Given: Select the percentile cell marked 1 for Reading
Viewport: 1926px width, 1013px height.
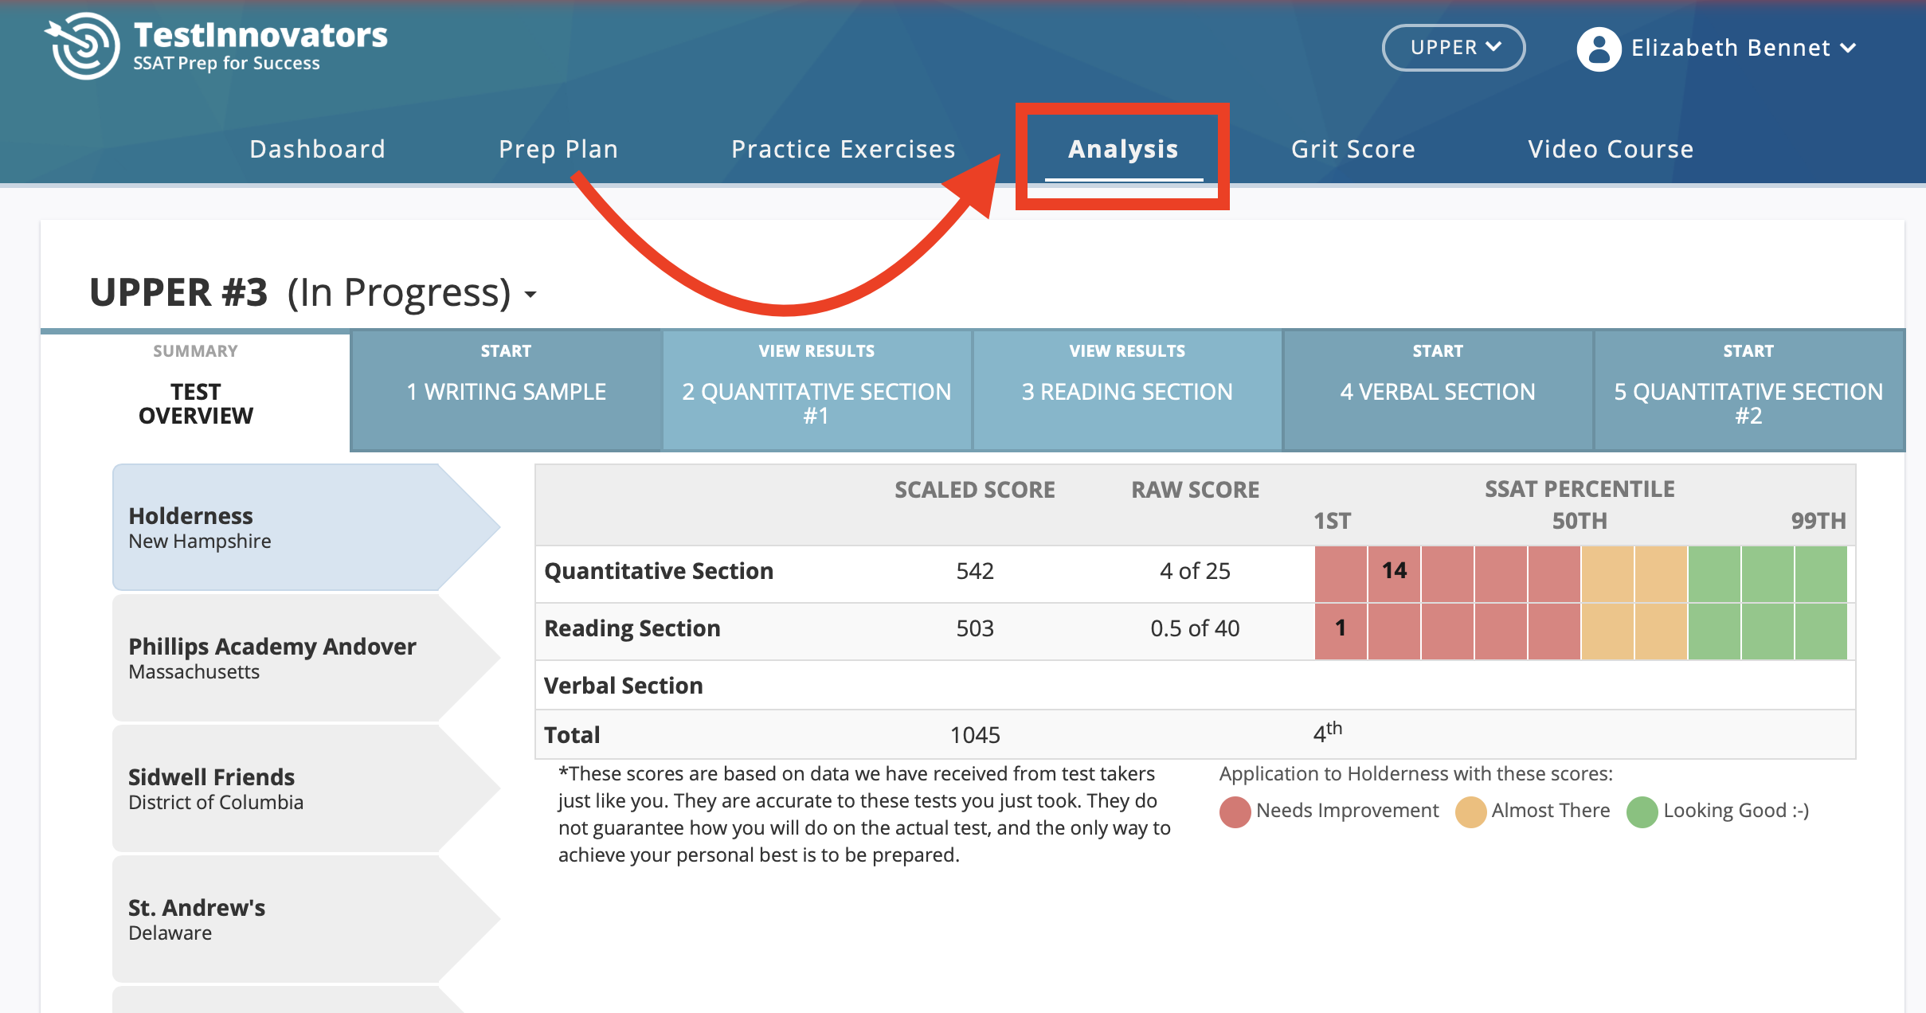Looking at the screenshot, I should tap(1340, 628).
